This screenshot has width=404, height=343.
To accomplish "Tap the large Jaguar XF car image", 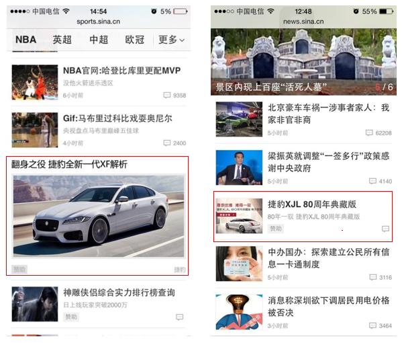I will [x=99, y=217].
